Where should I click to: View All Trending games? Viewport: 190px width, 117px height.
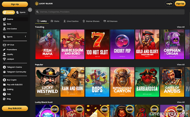(180, 27)
